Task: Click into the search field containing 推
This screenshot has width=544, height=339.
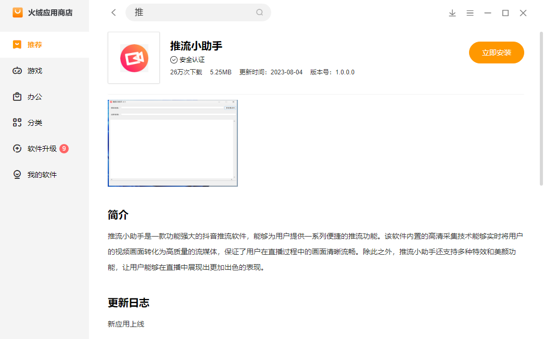Action: coord(198,12)
